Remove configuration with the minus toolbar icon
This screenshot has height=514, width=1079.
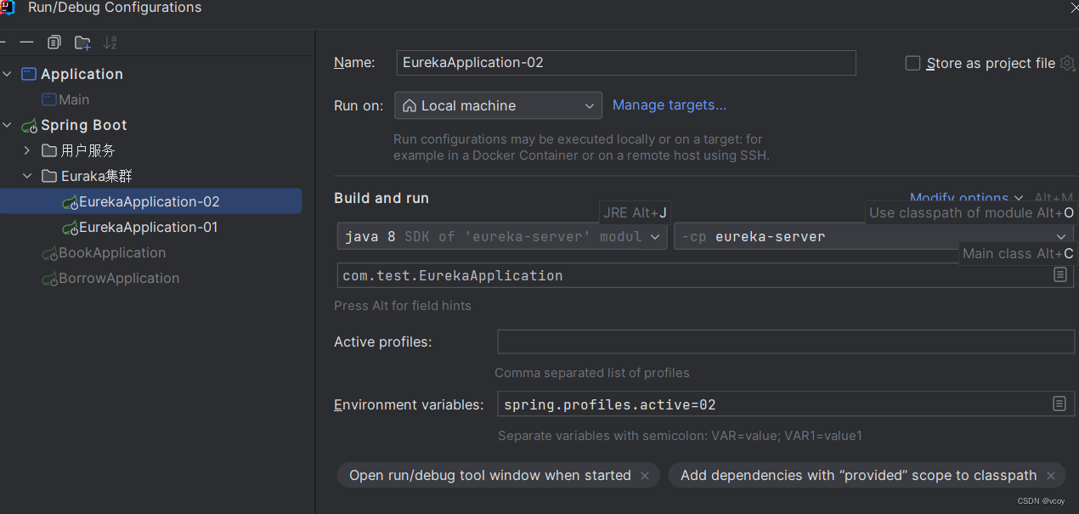point(27,42)
